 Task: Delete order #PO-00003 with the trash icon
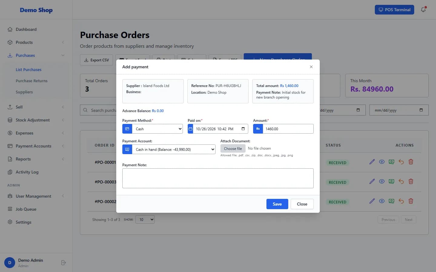click(411, 181)
